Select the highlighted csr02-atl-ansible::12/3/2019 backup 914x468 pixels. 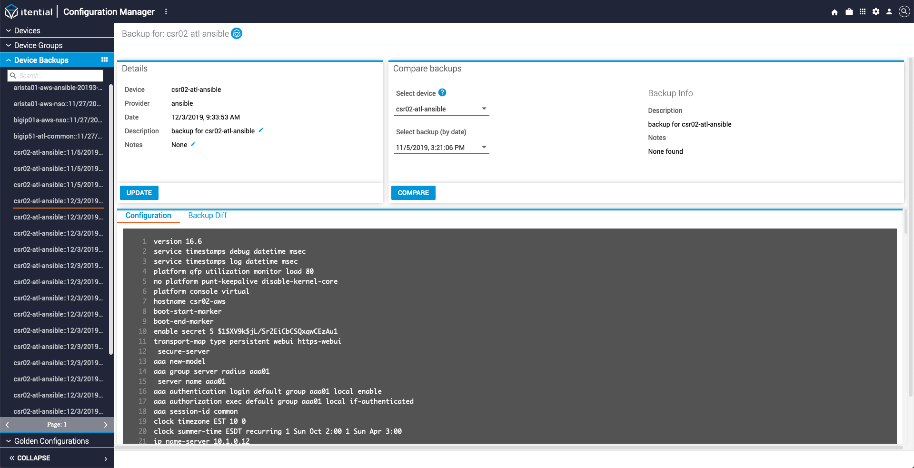click(58, 201)
